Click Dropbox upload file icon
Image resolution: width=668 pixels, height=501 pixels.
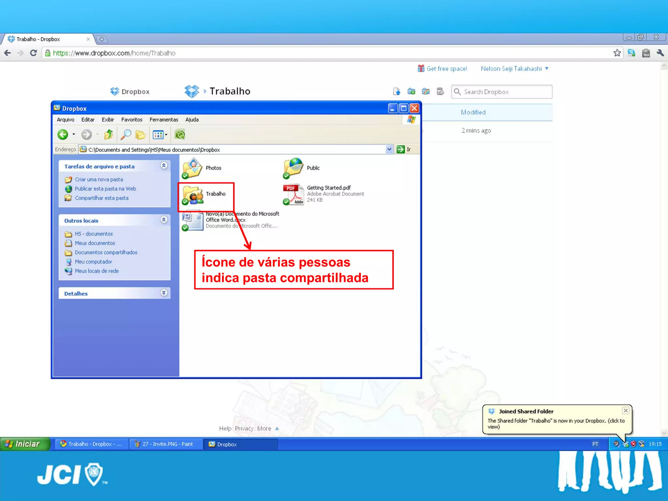tap(397, 92)
